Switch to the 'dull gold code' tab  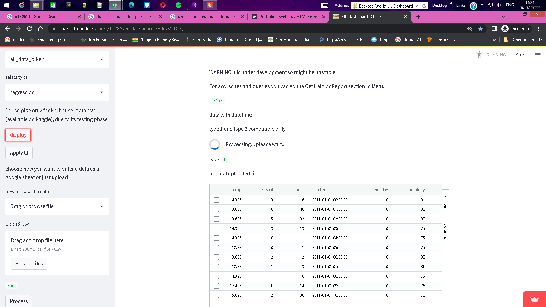click(124, 17)
